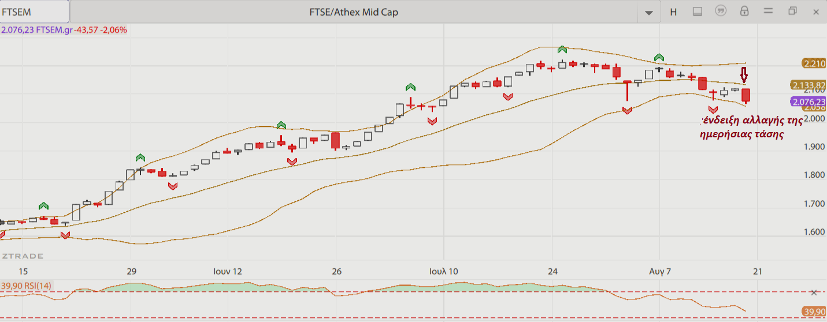
Task: Click the red down-signal marker below last candles
Action: pyautogui.click(x=713, y=110)
